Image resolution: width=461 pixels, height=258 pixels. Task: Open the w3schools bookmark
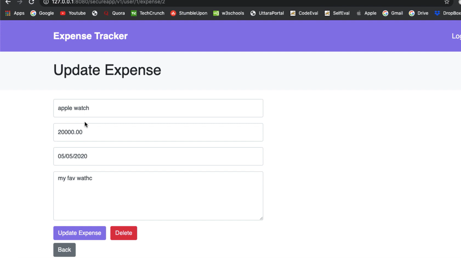[233, 13]
